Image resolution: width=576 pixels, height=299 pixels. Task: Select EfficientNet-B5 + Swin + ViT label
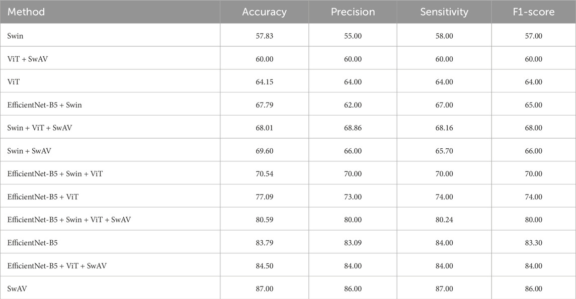55,174
